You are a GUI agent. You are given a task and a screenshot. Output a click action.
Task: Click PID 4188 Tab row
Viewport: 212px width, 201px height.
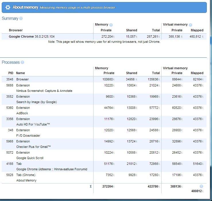tap(104, 167)
